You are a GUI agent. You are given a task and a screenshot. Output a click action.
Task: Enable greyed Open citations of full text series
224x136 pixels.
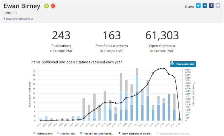[175, 134]
